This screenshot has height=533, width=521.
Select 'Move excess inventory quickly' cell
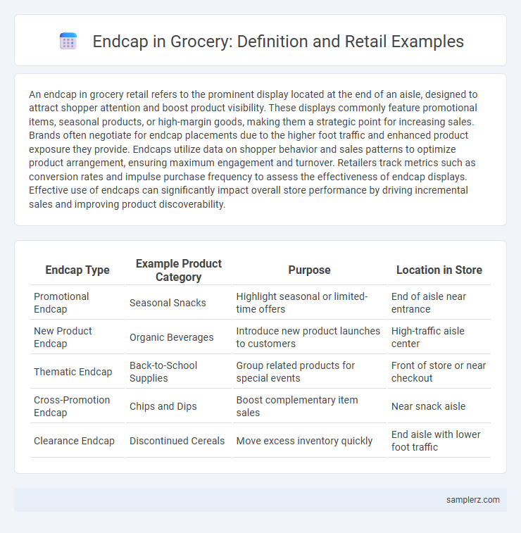tap(309, 441)
